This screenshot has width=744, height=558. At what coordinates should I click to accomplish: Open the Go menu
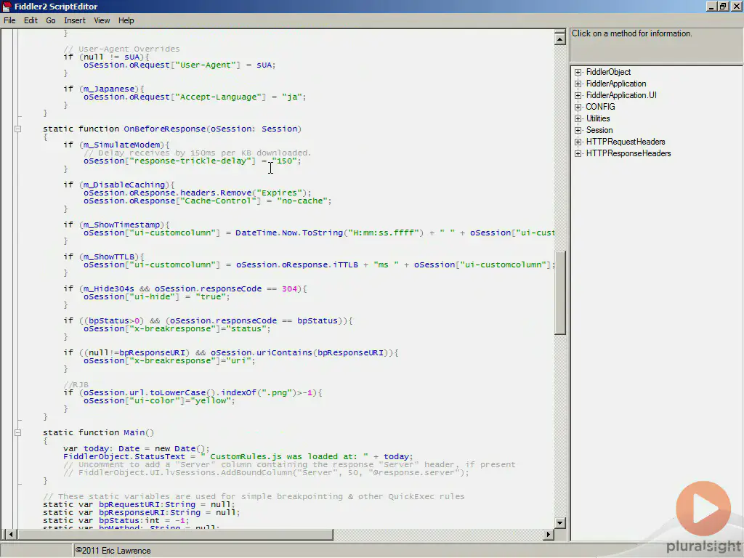51,20
